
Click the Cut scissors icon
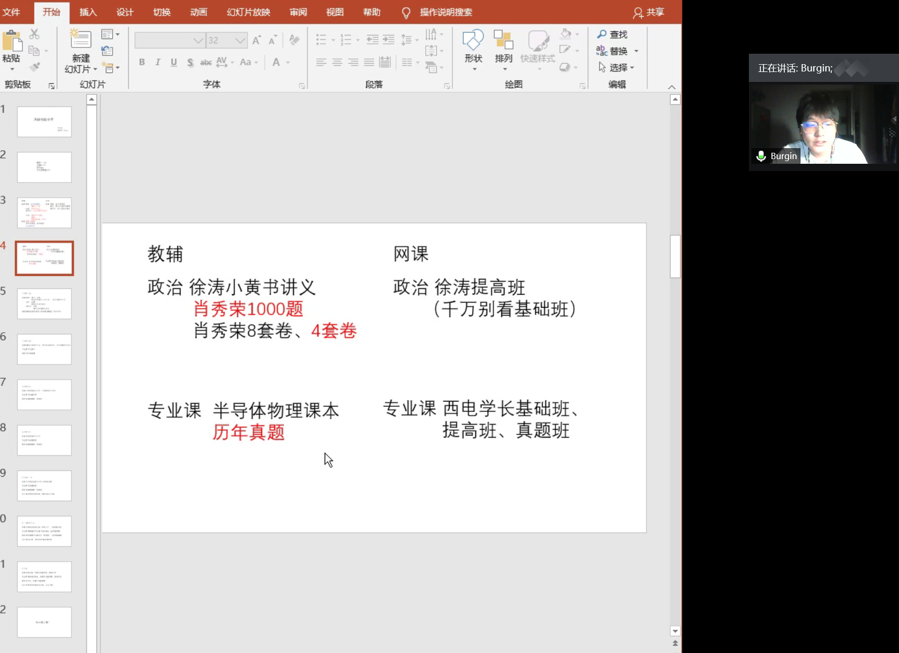34,34
